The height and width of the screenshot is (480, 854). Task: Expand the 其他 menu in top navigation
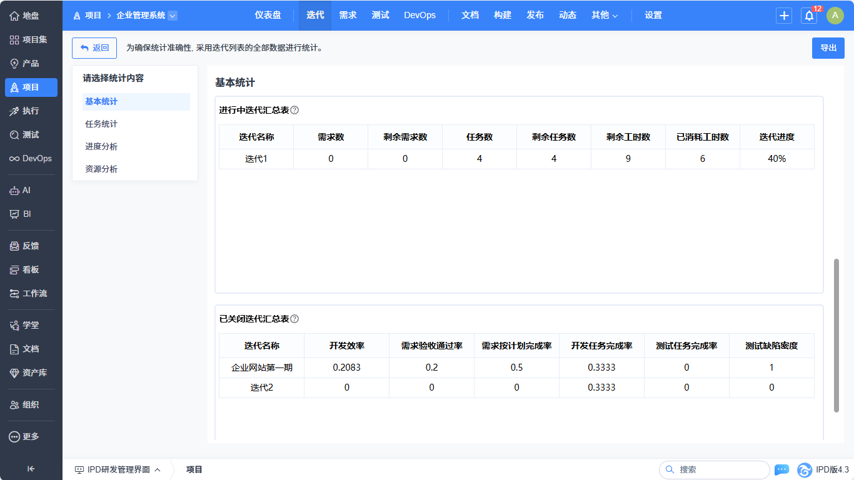click(605, 16)
